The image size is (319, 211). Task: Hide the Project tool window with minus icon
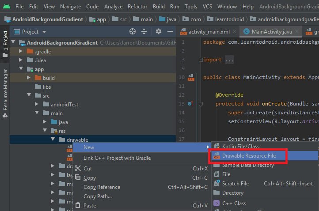pos(170,32)
